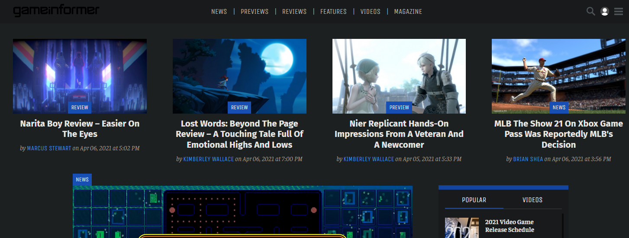Open 2021 Video Game Release Schedule link
The height and width of the screenshot is (238, 629).
[510, 226]
